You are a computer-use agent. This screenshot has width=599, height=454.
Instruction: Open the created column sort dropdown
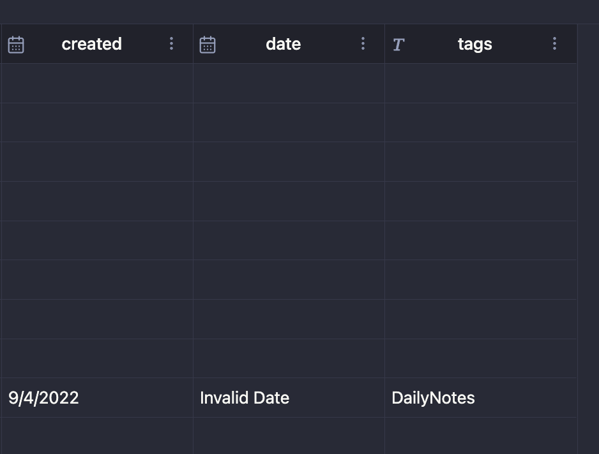[171, 43]
